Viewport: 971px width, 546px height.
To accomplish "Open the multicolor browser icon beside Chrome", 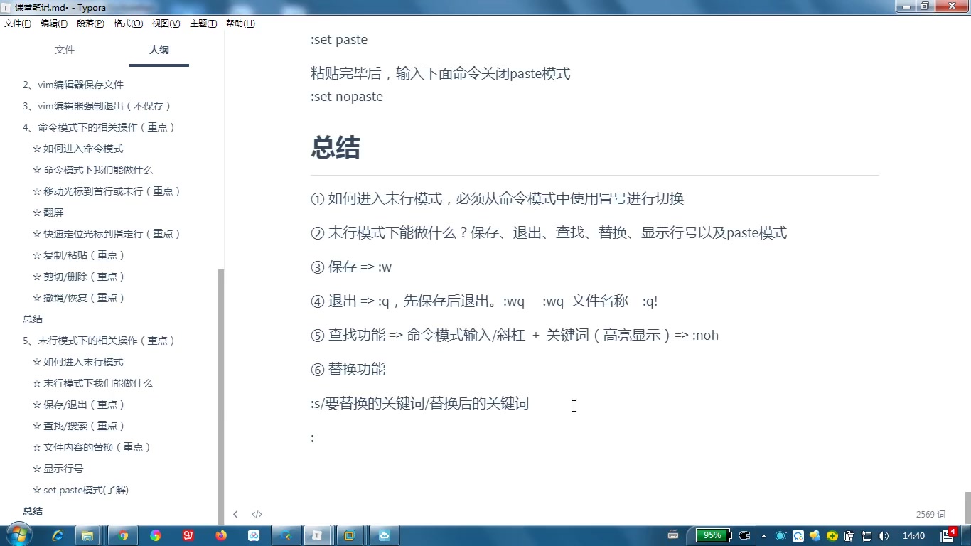I will [x=156, y=535].
